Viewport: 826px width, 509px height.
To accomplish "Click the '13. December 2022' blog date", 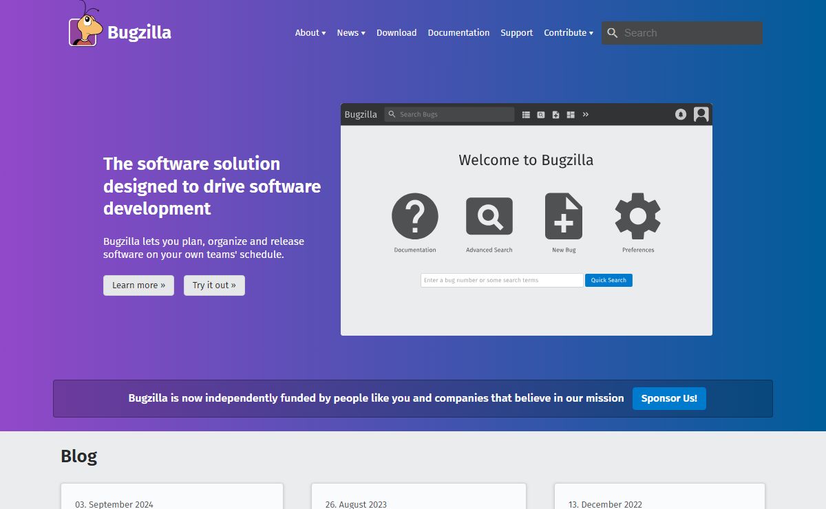I will pos(605,504).
